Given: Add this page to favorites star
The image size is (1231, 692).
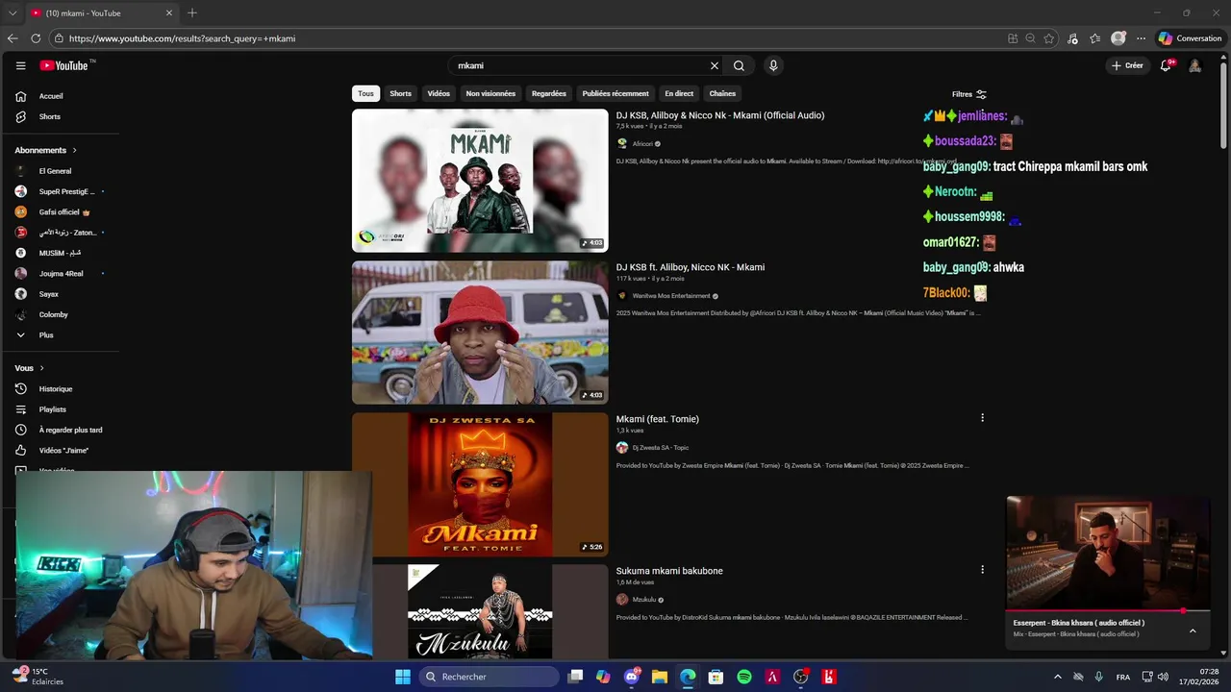Looking at the screenshot, I should tap(1049, 38).
